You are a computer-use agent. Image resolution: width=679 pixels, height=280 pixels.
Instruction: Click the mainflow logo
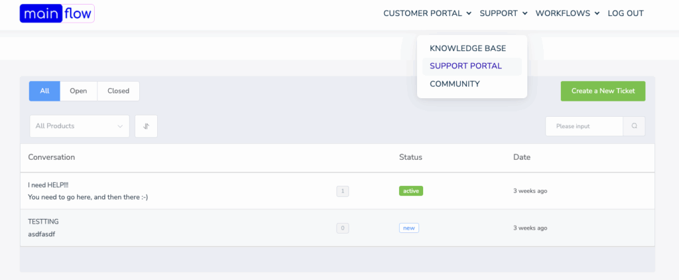(57, 13)
